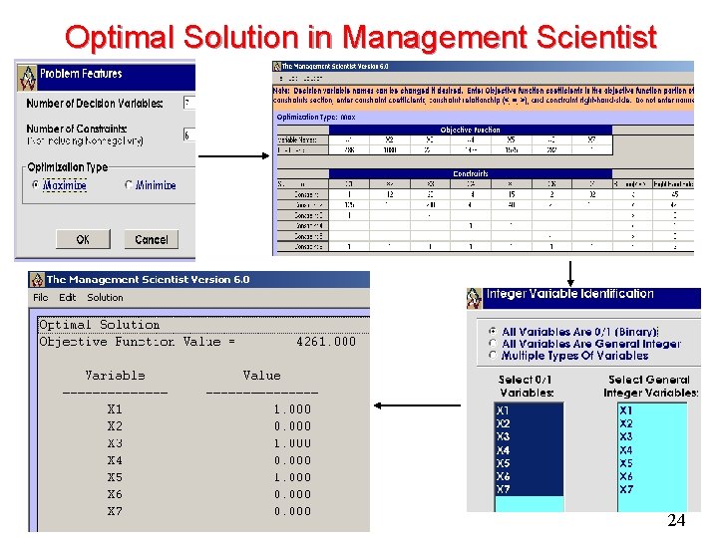Viewport: 718px width, 538px height.
Task: Click the Constraints header in data window
Action: click(471, 173)
